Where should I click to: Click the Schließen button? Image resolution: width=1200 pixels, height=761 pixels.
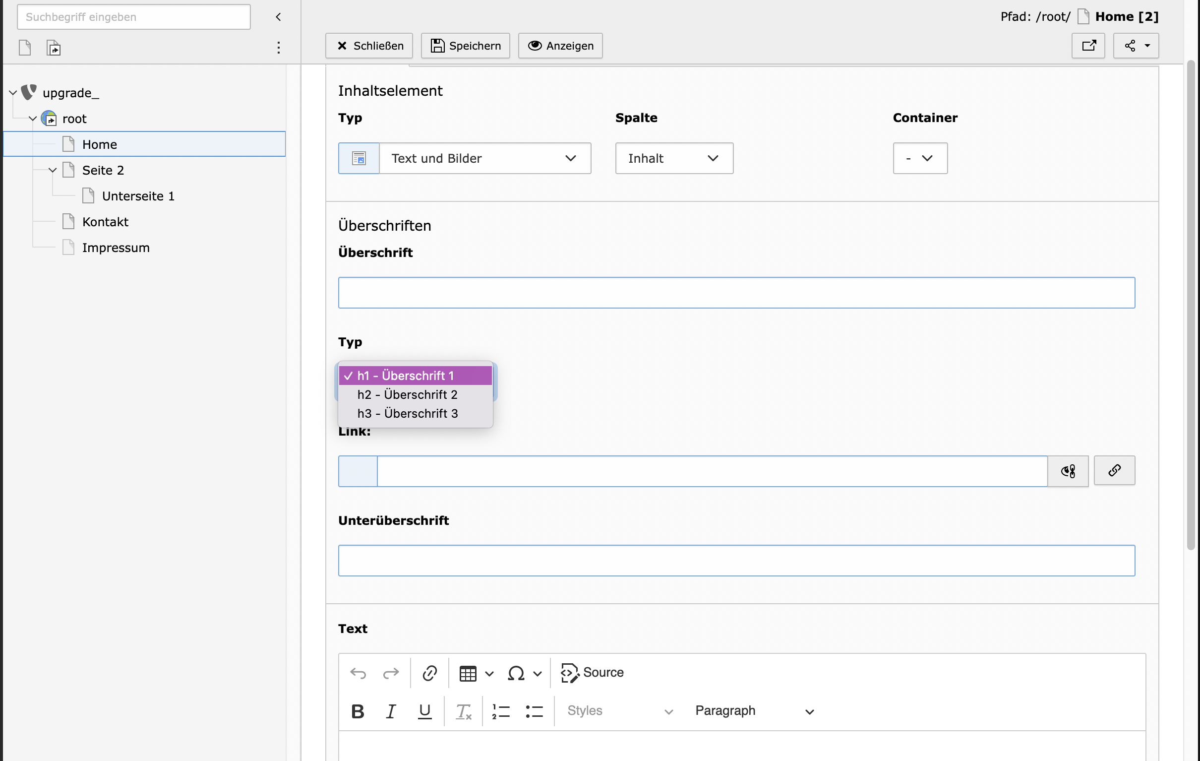point(369,46)
